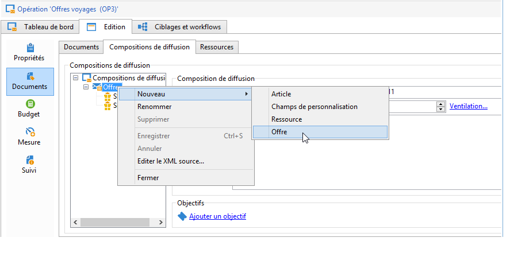Open the Ventilation... link

(468, 106)
